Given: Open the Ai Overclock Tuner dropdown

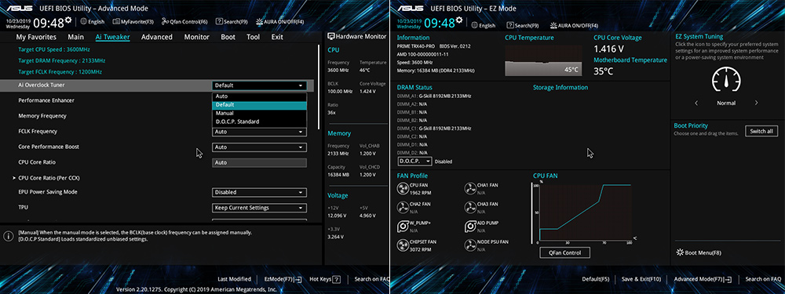Looking at the screenshot, I should pyautogui.click(x=259, y=85).
